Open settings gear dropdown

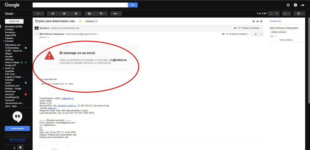click(300, 13)
